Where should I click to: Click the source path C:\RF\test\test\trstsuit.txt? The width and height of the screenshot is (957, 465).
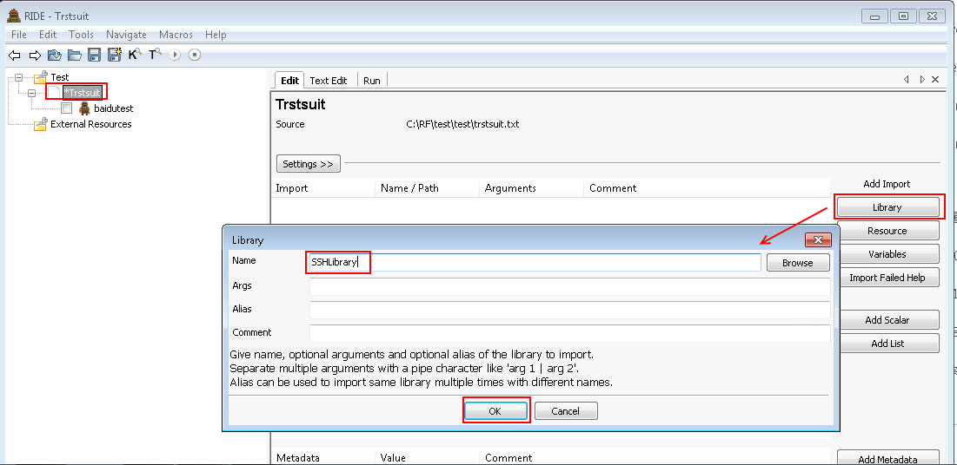point(462,124)
